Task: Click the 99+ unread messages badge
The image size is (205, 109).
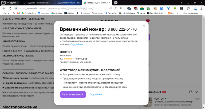Action: coord(164,92)
